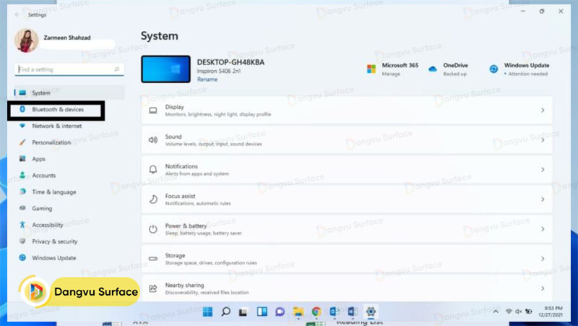Click the Find a setting search box
This screenshot has width=578, height=326.
(x=69, y=69)
